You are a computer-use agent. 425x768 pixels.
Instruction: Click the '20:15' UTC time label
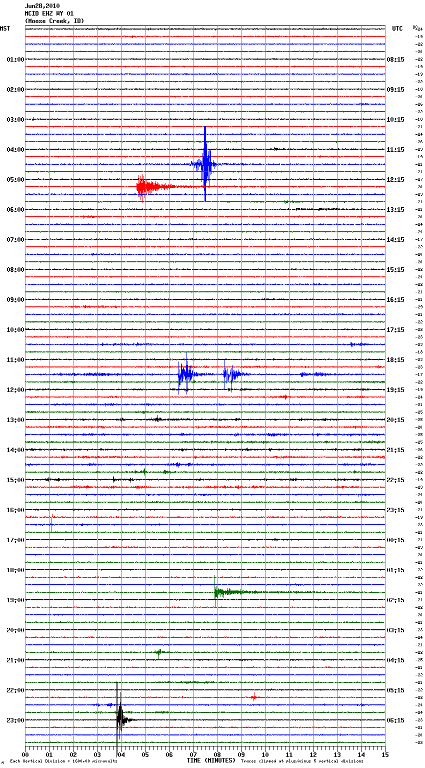coord(395,420)
